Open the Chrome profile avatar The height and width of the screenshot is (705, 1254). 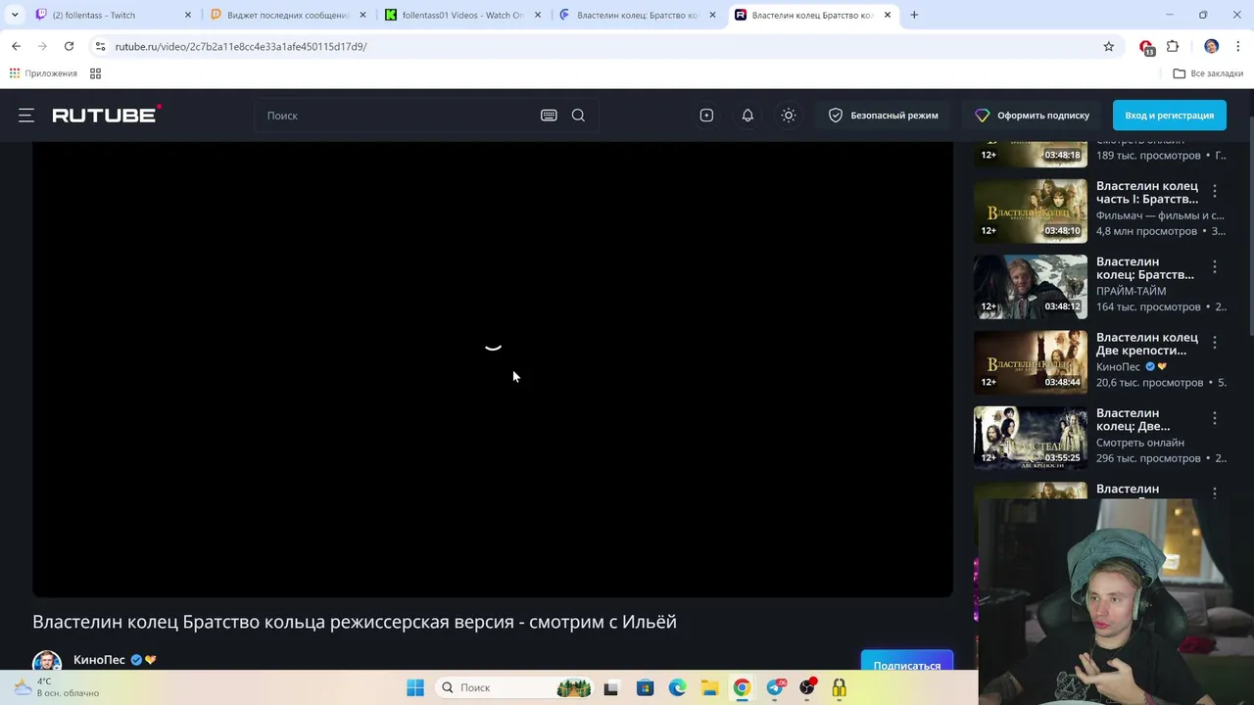point(1212,46)
